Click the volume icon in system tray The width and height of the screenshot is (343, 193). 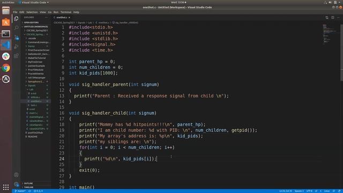click(330, 2)
